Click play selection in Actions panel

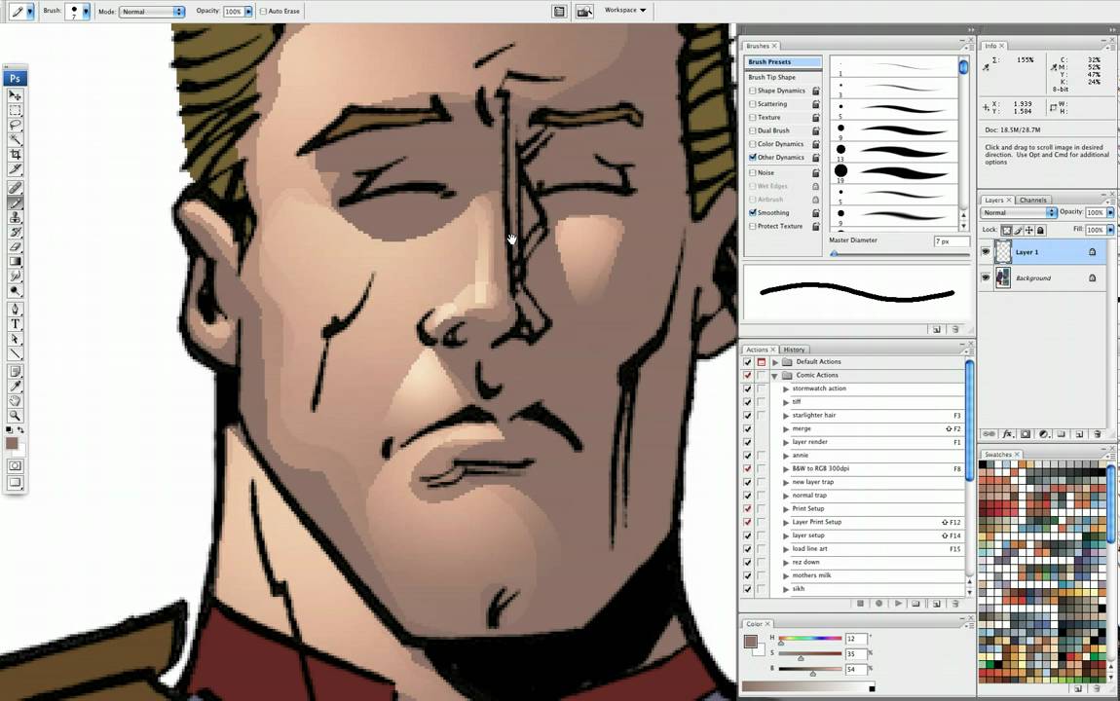pyautogui.click(x=898, y=604)
